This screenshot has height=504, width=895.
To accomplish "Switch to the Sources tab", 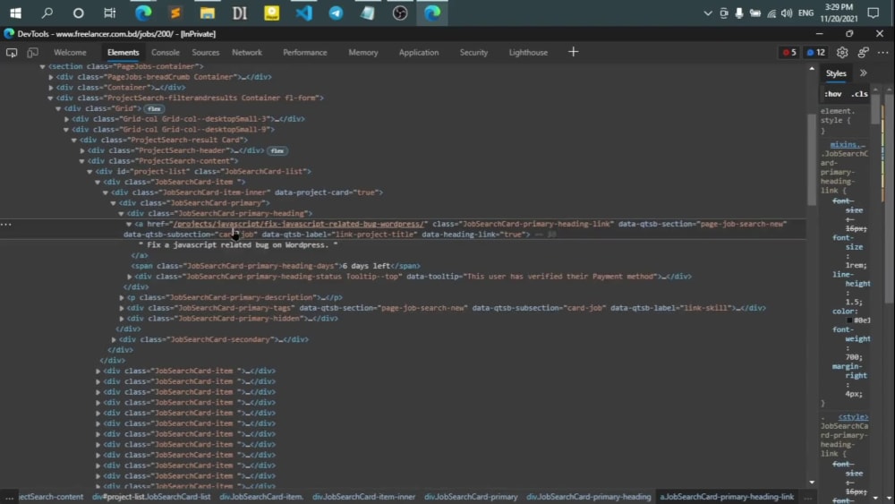I will coord(206,53).
